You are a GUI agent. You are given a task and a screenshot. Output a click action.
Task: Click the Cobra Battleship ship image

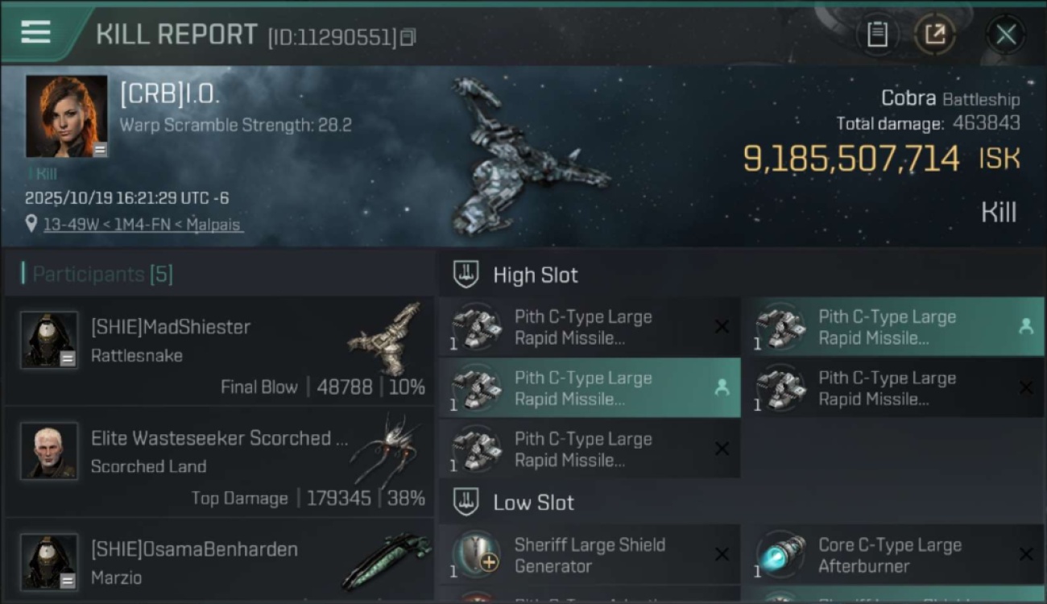pyautogui.click(x=523, y=157)
